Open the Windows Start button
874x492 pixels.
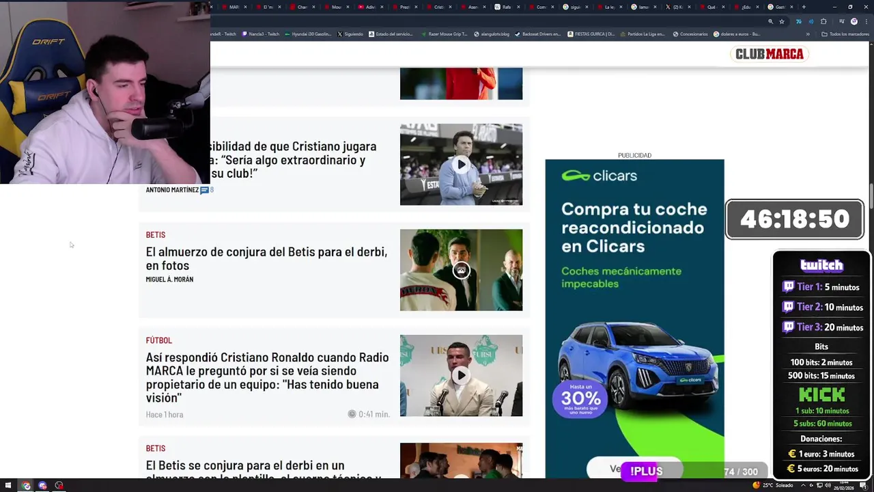(8, 486)
